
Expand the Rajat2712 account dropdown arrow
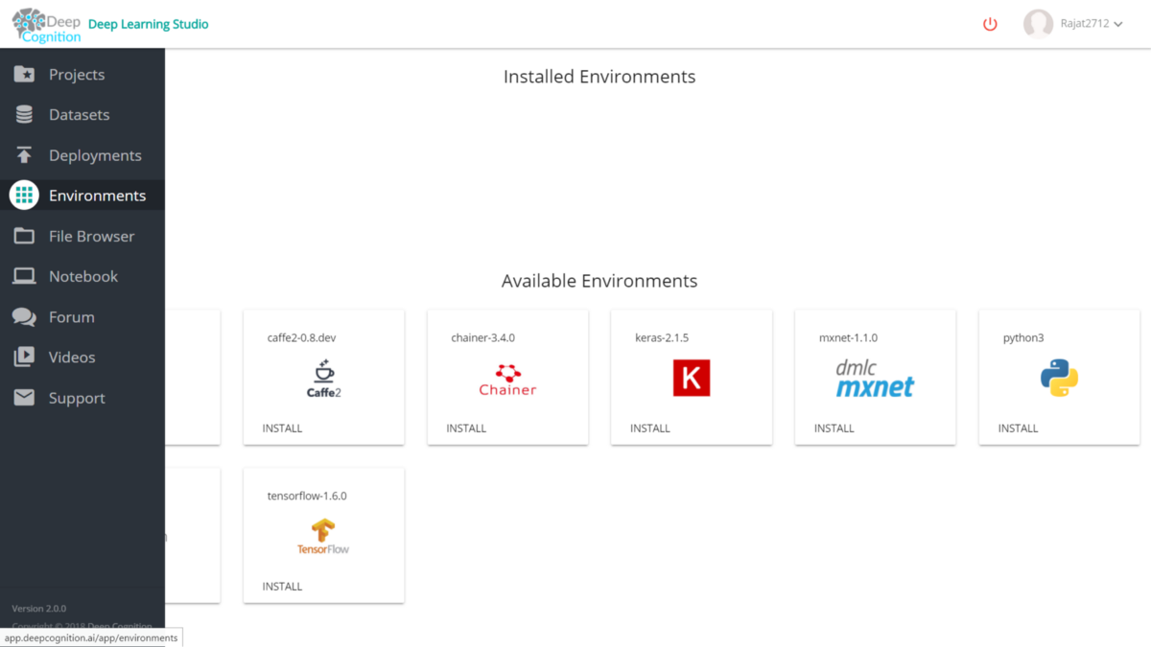point(1117,24)
